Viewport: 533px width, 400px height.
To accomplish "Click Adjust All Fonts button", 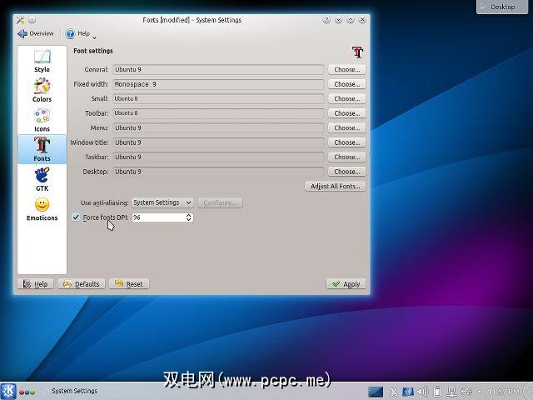I will pyautogui.click(x=335, y=187).
